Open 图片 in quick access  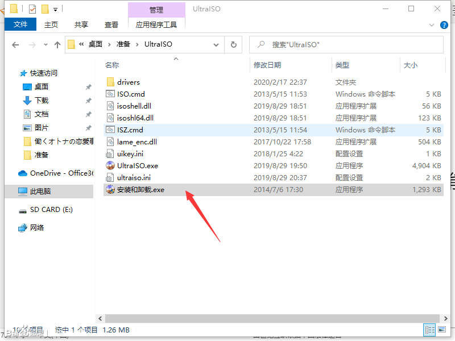click(42, 127)
